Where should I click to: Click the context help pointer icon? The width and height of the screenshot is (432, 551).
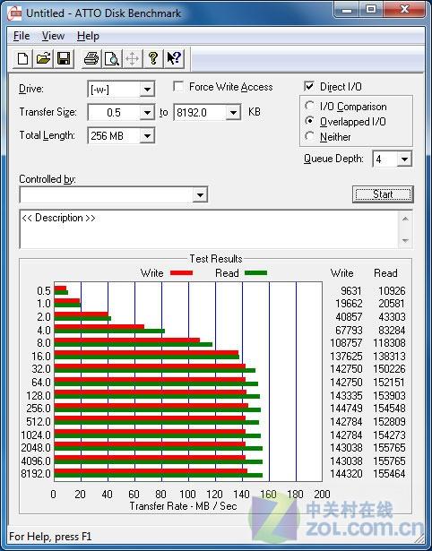(174, 58)
